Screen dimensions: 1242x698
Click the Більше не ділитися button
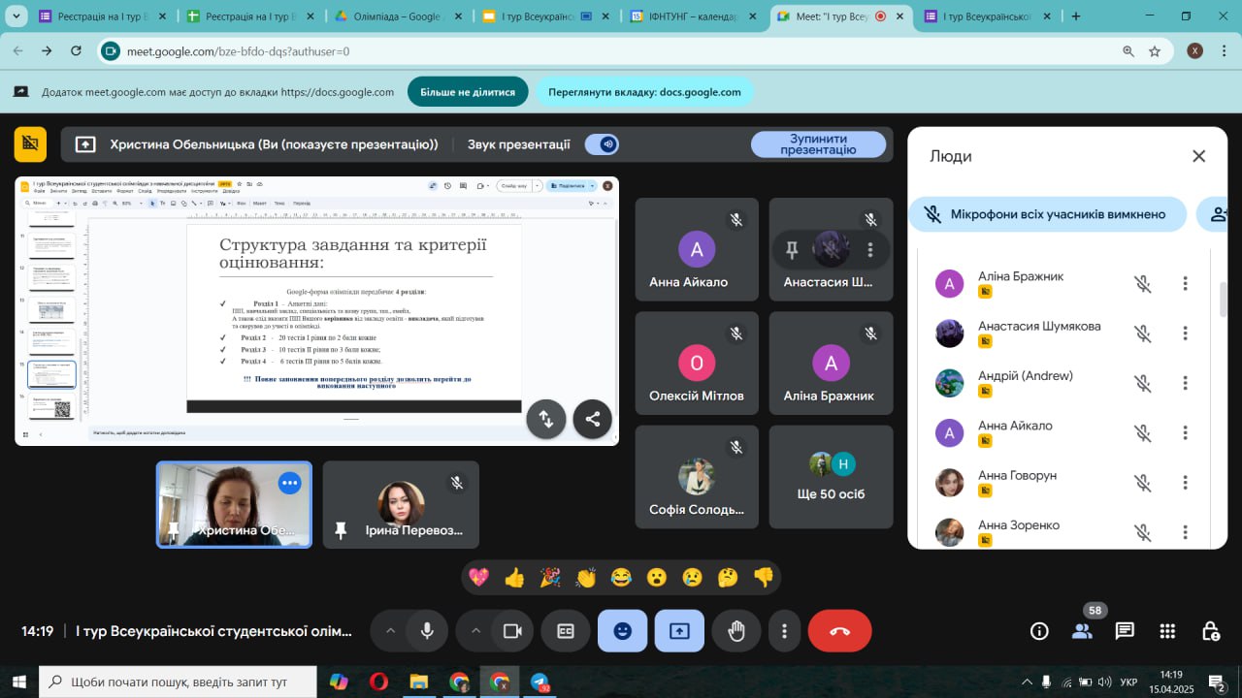[468, 92]
